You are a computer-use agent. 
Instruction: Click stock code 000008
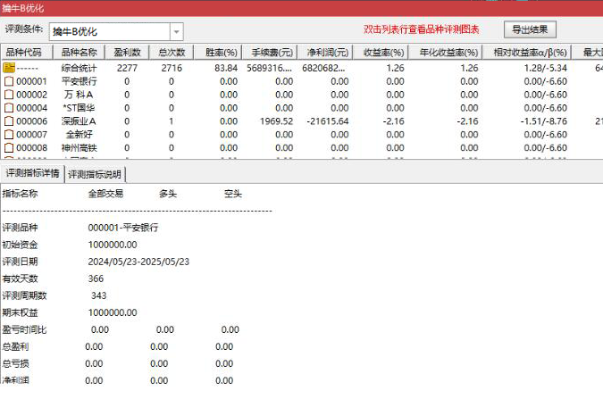pyautogui.click(x=31, y=148)
